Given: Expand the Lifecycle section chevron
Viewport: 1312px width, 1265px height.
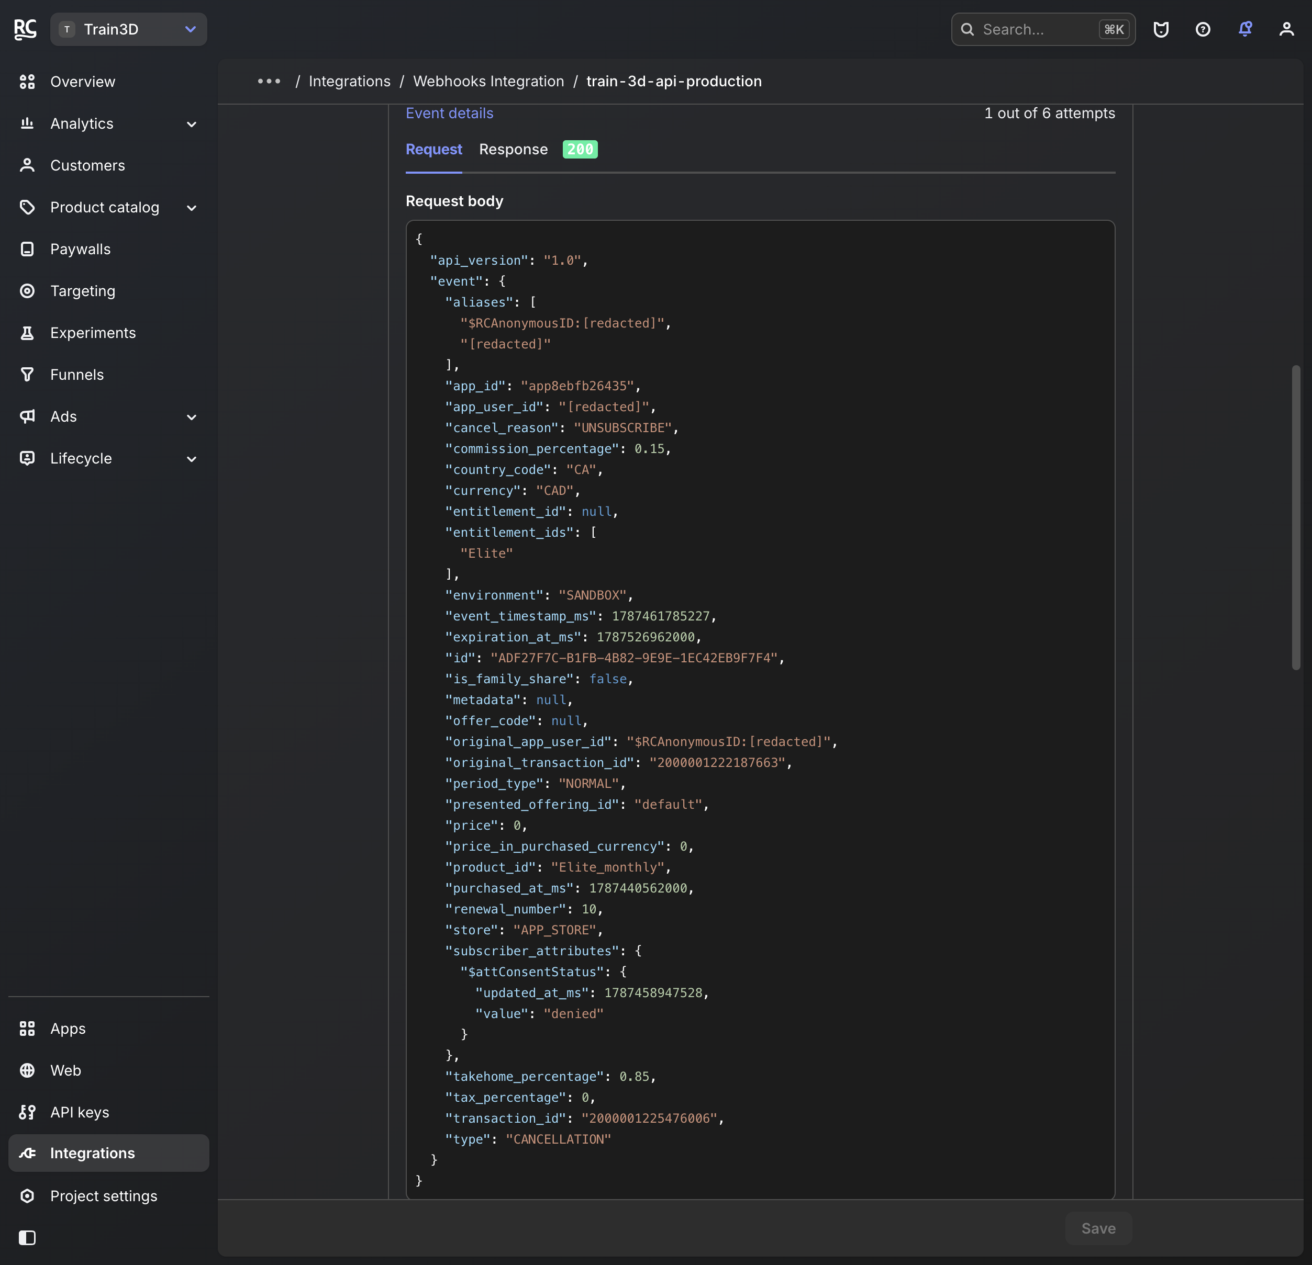Looking at the screenshot, I should (192, 459).
